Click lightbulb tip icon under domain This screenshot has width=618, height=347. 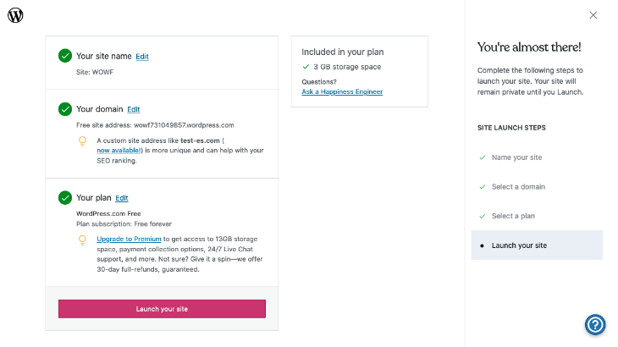click(x=82, y=141)
